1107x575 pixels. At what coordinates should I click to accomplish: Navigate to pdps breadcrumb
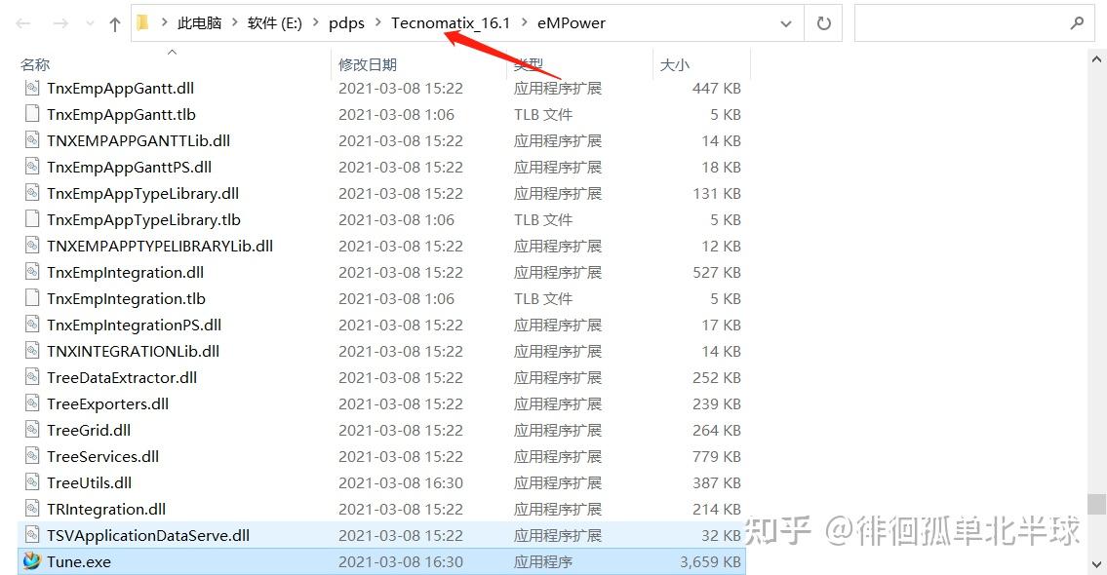346,23
